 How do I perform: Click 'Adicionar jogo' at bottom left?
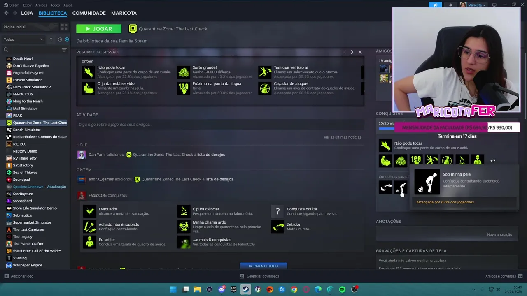[19, 276]
